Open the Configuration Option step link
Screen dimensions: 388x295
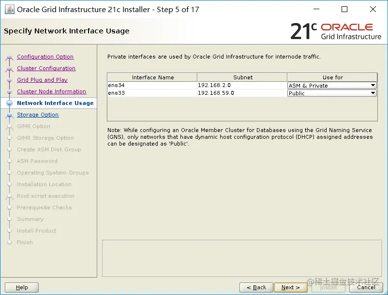[x=45, y=57]
